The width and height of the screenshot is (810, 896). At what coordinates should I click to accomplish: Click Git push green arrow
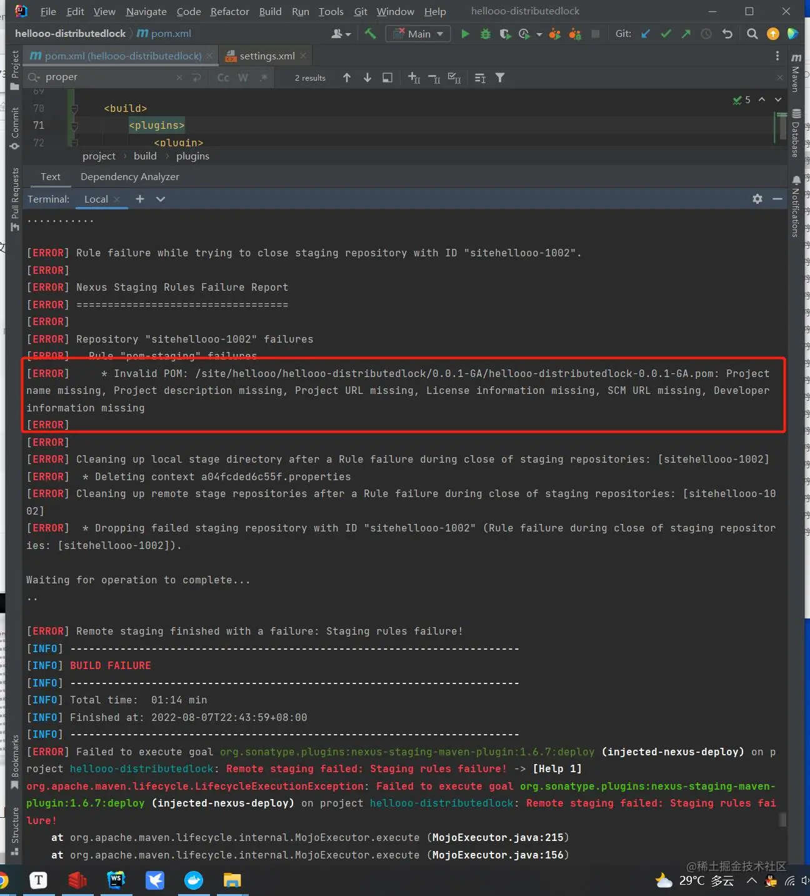(686, 34)
